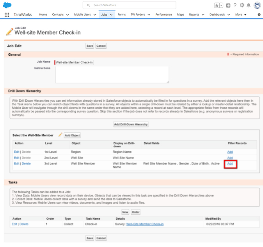Click the Salesforce cloud logo
The height and width of the screenshot is (247, 263).
(7, 5)
